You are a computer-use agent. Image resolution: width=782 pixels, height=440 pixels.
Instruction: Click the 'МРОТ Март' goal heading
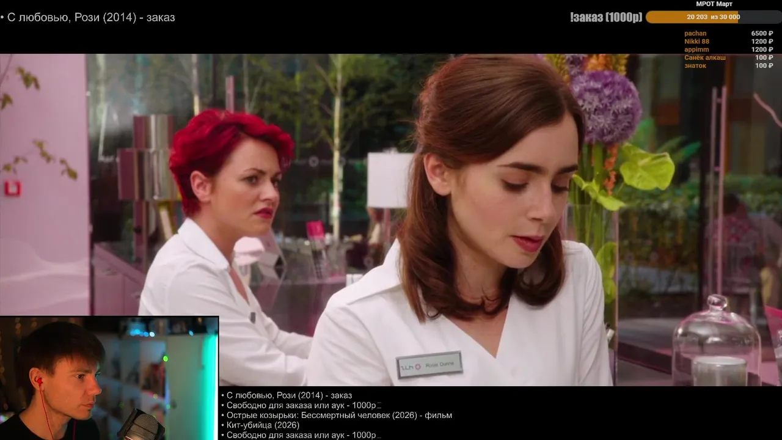click(x=714, y=4)
